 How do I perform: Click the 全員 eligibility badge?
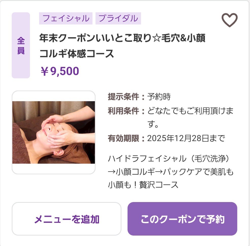[x=21, y=45]
